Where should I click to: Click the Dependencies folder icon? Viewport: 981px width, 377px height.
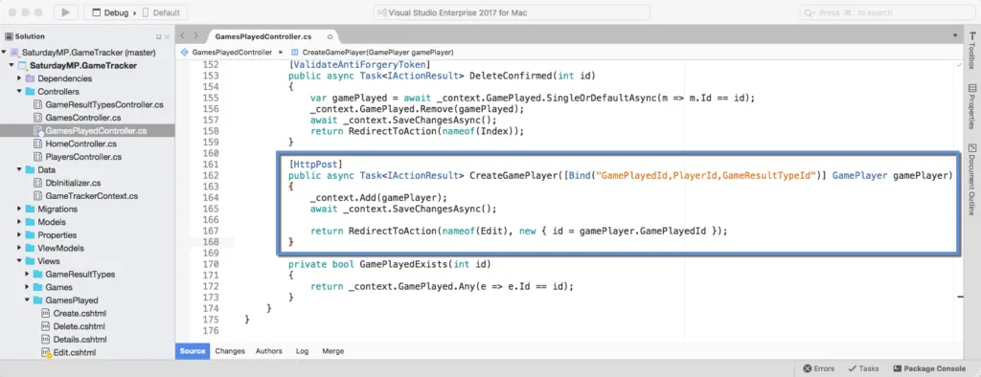(x=30, y=78)
